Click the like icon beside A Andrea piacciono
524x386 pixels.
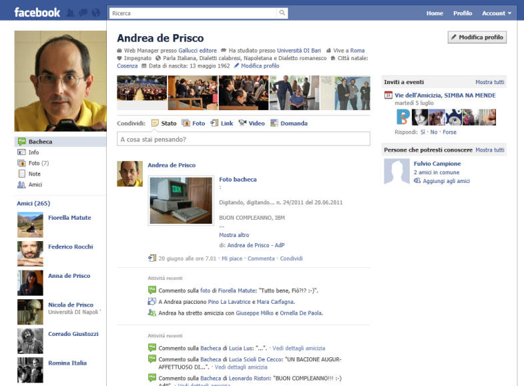tap(152, 301)
